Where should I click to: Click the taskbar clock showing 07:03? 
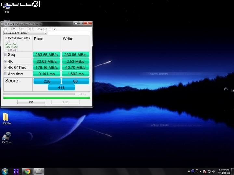click(223, 171)
